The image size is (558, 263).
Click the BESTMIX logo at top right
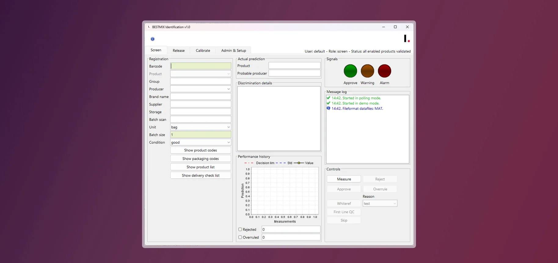click(x=407, y=38)
